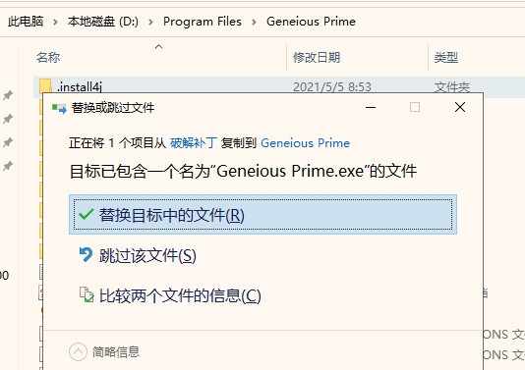This screenshot has width=525, height=370.
Task: Click the first pin icon in sidebar
Action: tap(7, 95)
